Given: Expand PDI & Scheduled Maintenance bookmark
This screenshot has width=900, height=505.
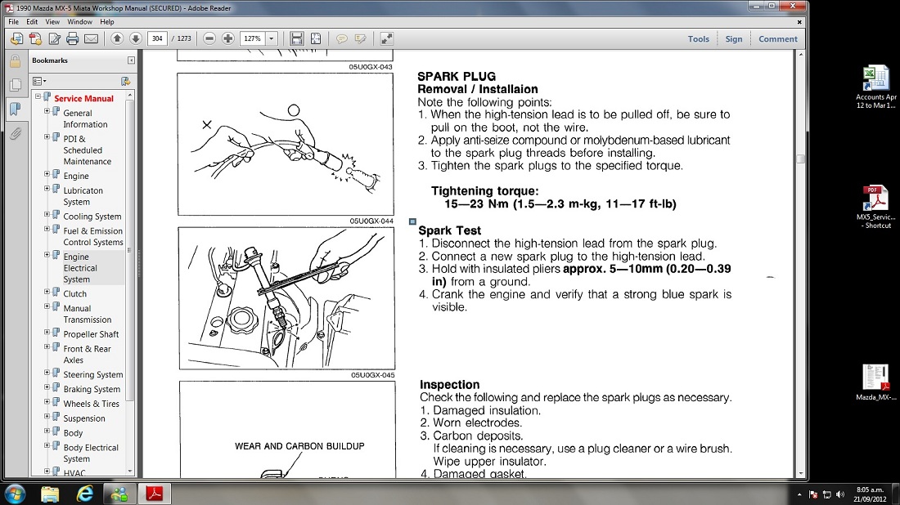Looking at the screenshot, I should point(47,137).
